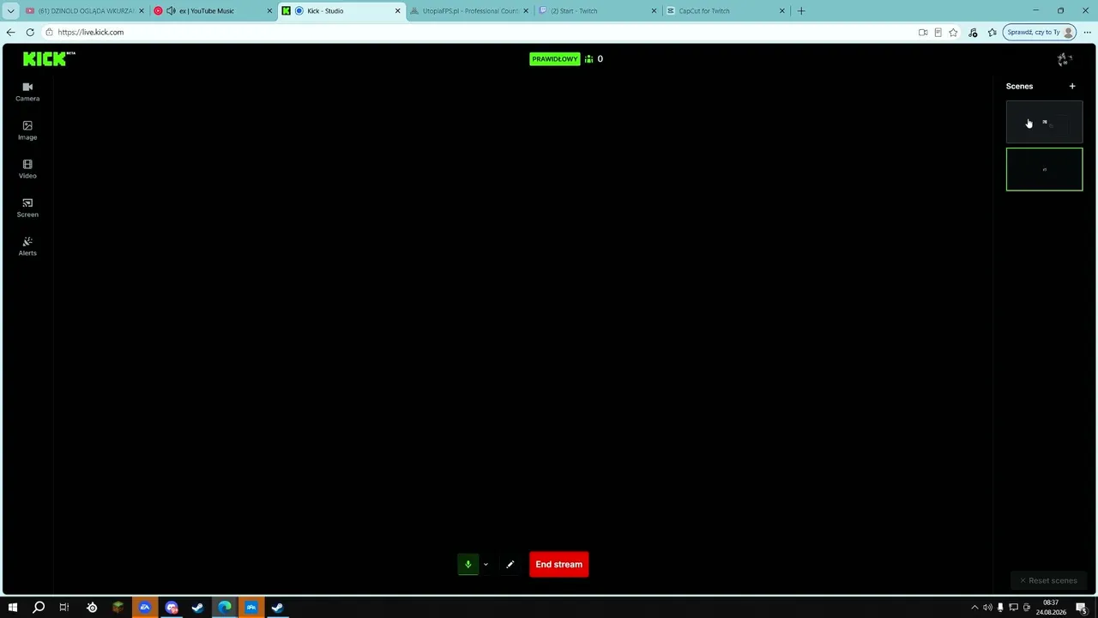Screen dimensions: 1098x618
Task: Open the profile avatar menu
Action: click(1065, 59)
